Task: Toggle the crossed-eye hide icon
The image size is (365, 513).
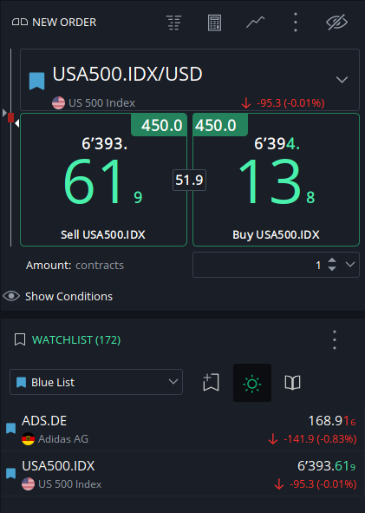Action: (336, 23)
